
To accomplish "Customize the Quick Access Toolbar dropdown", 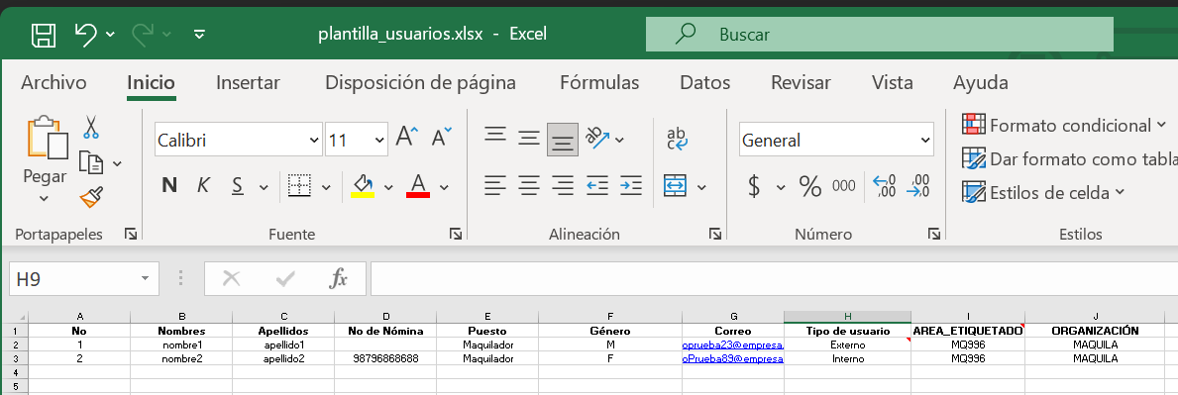I will pos(199,35).
